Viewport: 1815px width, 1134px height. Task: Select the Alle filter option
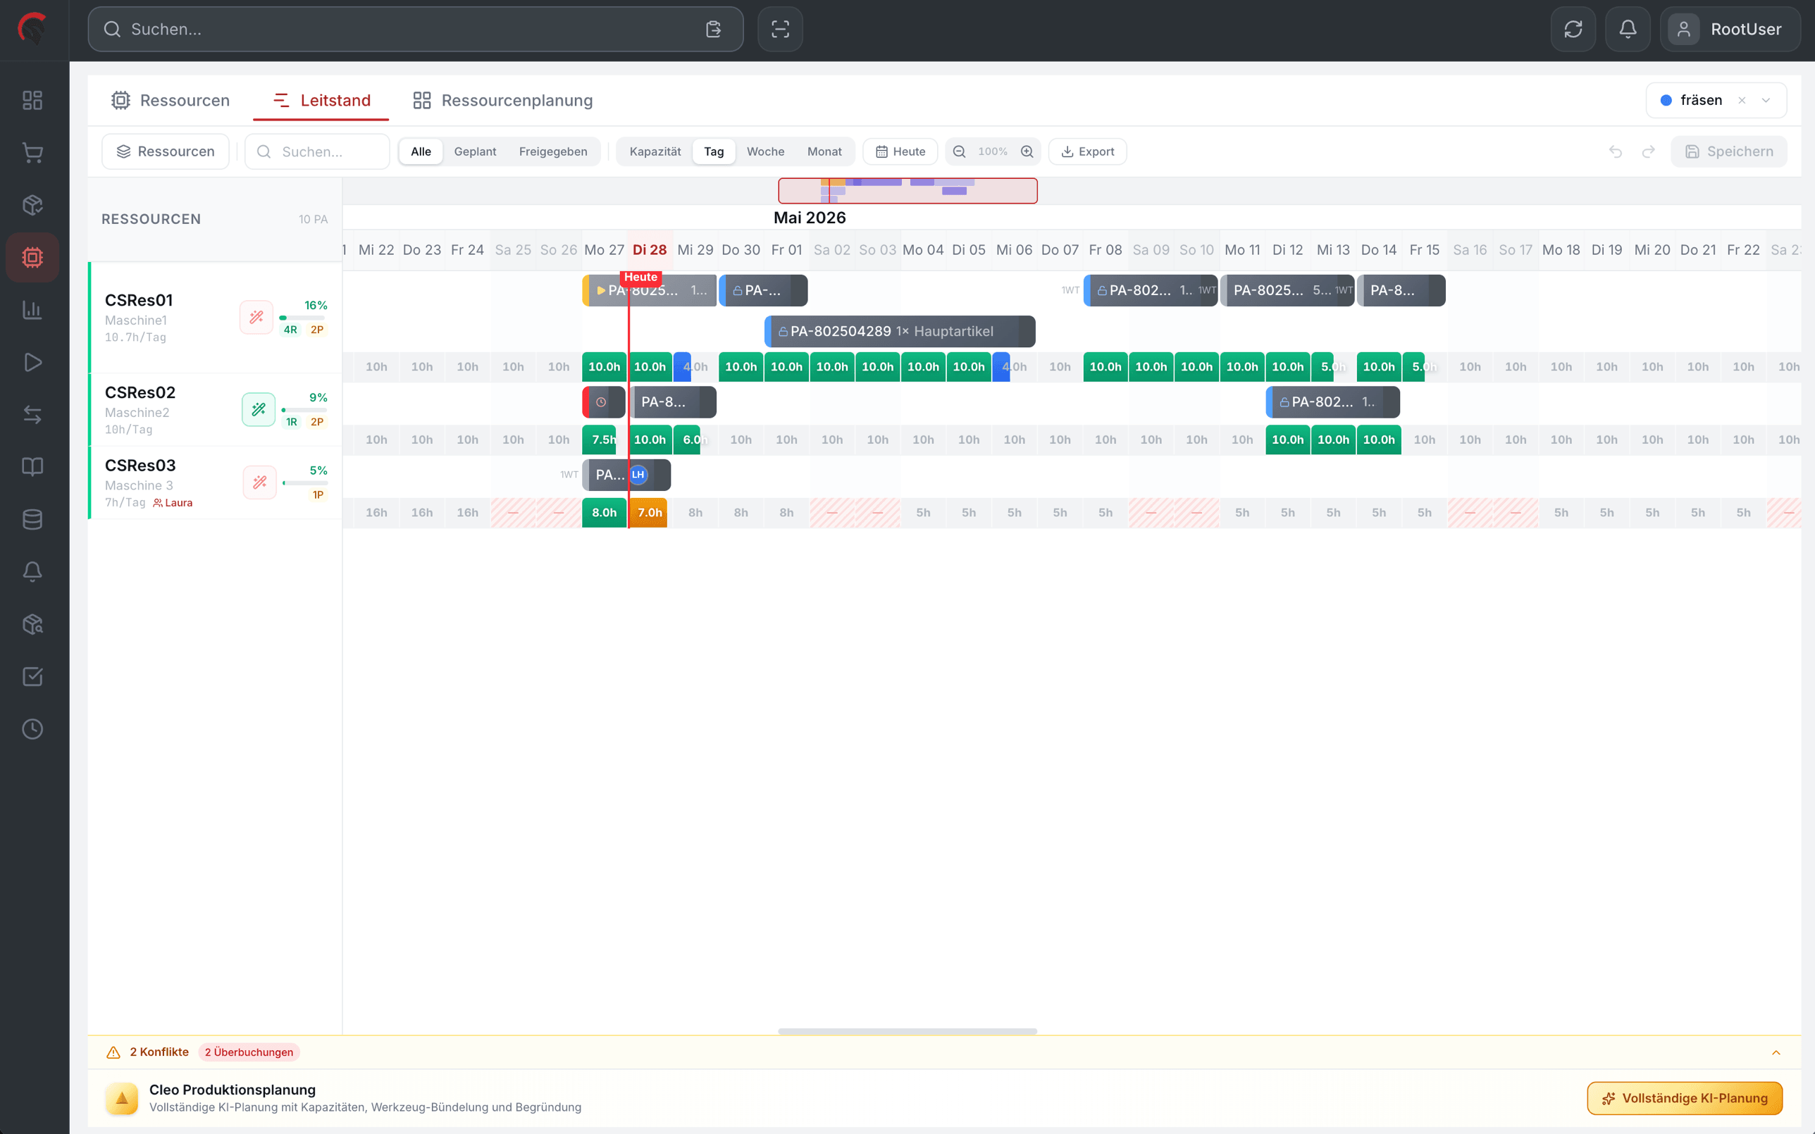tap(421, 151)
